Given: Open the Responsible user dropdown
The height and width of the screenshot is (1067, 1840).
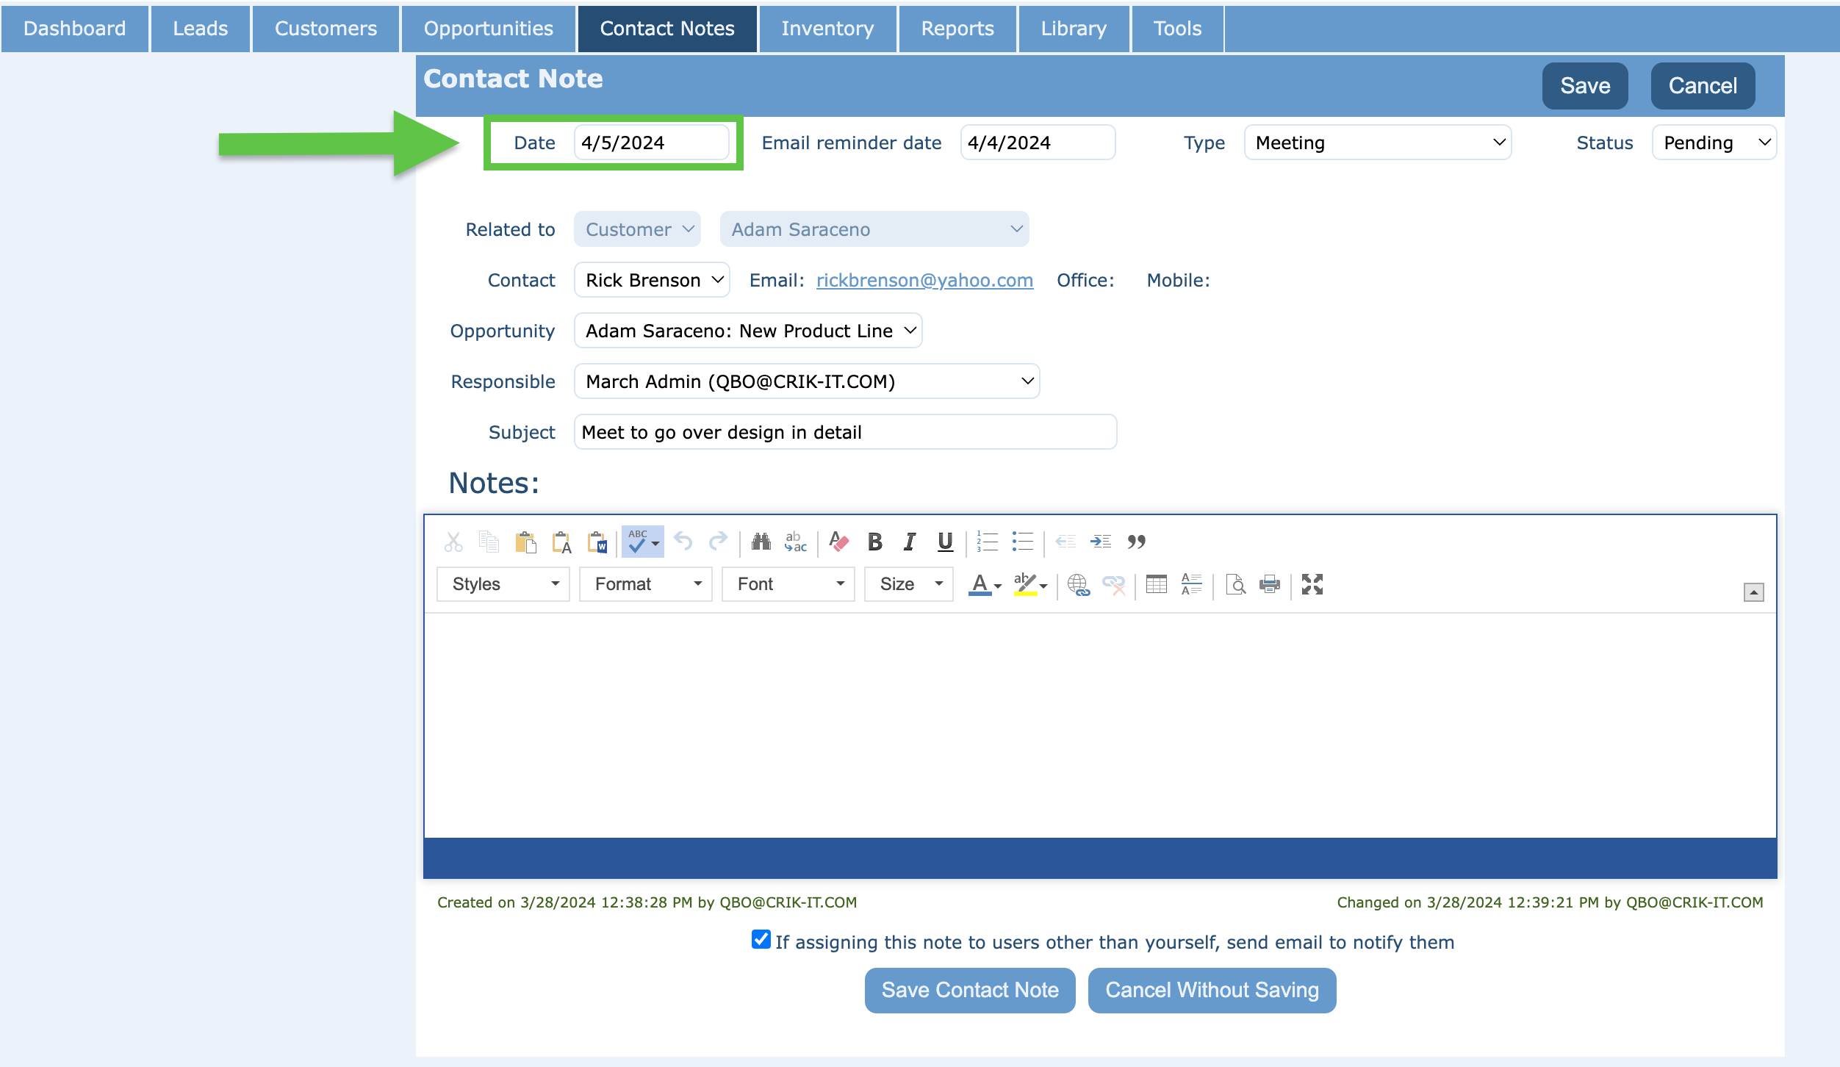Looking at the screenshot, I should tap(806, 381).
